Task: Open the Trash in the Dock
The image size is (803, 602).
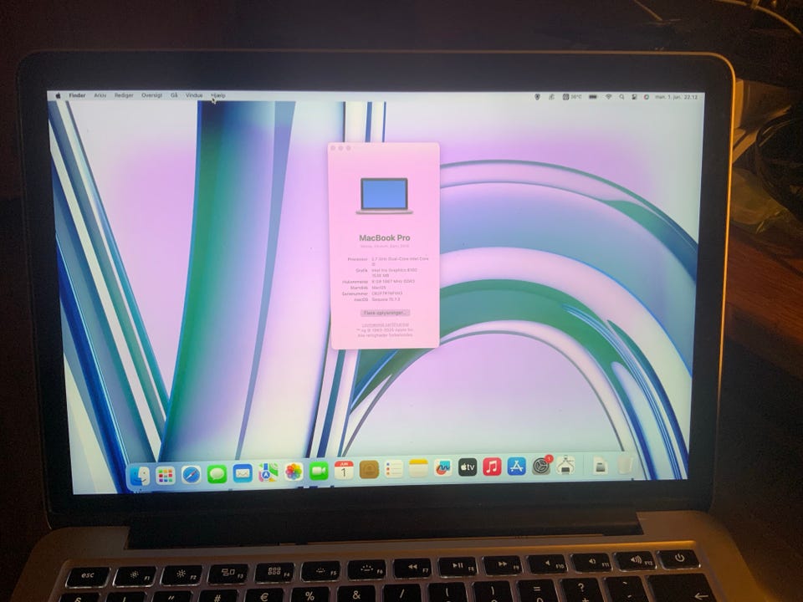Action: pos(624,465)
